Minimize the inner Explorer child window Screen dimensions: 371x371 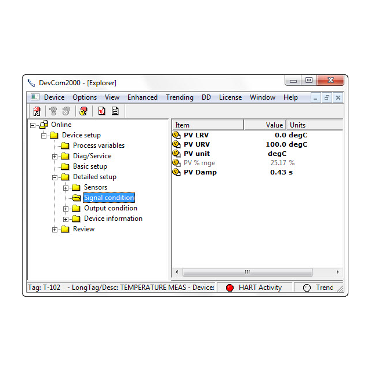[315, 97]
